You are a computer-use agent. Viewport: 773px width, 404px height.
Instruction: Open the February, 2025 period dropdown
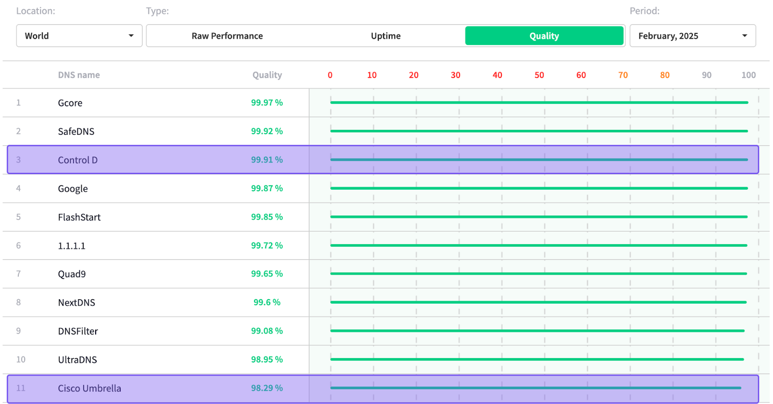click(693, 36)
